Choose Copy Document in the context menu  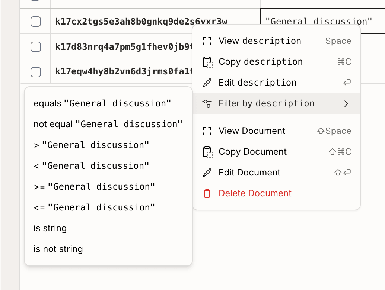277,152
